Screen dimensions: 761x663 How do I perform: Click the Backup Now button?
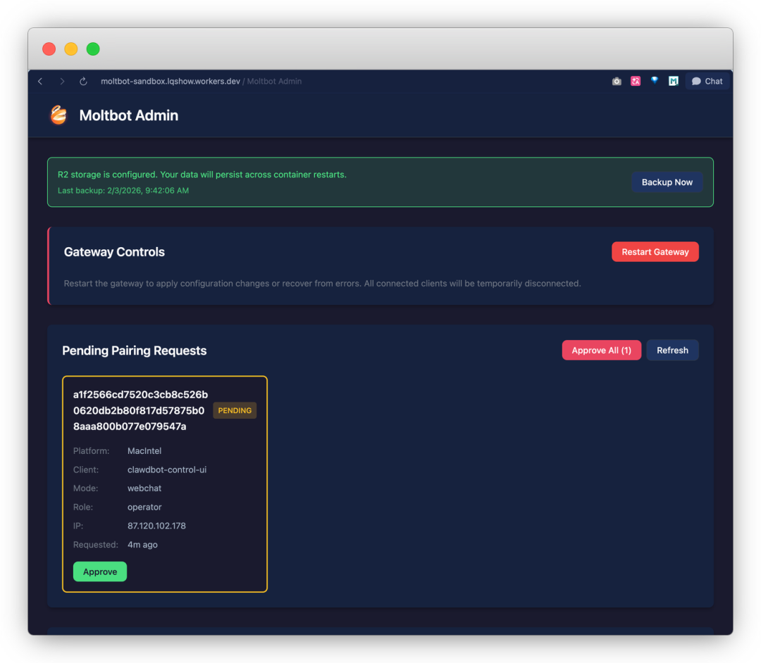[667, 182]
